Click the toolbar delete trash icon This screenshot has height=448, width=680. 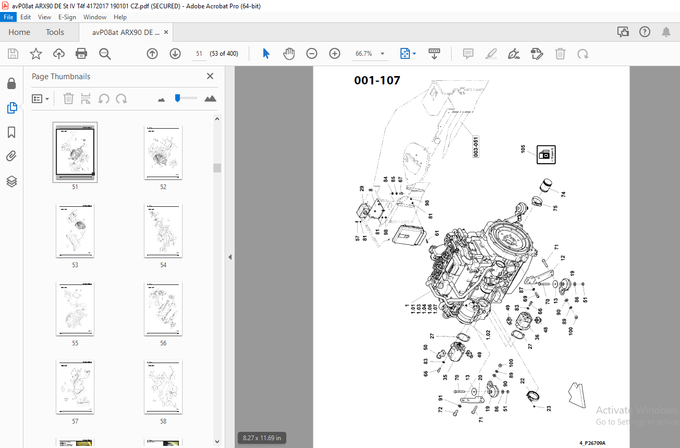[x=560, y=54]
